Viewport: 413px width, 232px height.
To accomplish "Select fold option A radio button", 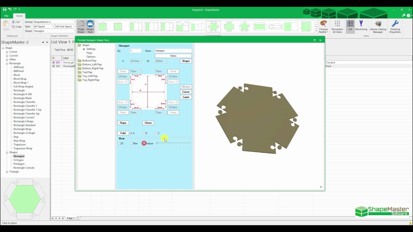I will (x=131, y=133).
